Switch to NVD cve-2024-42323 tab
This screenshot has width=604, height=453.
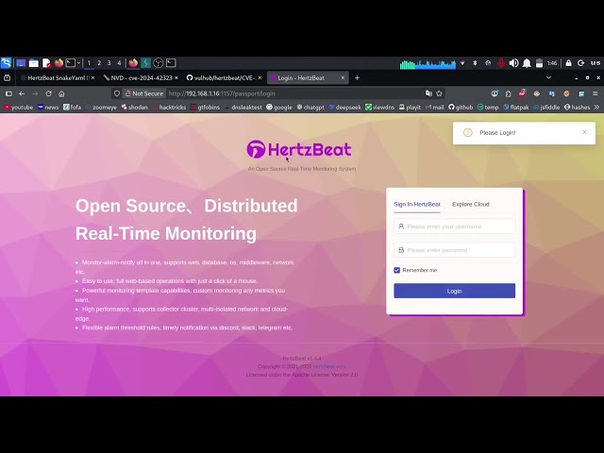click(141, 77)
